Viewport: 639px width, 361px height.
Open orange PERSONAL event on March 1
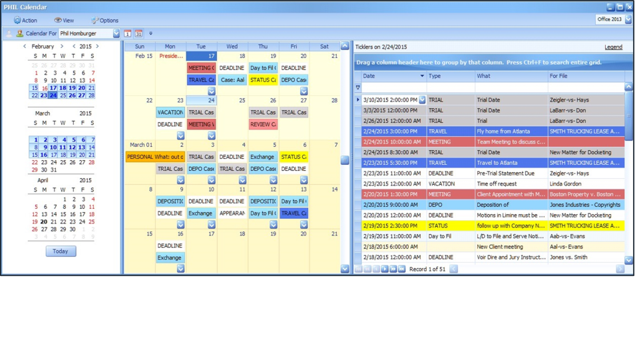pos(155,157)
